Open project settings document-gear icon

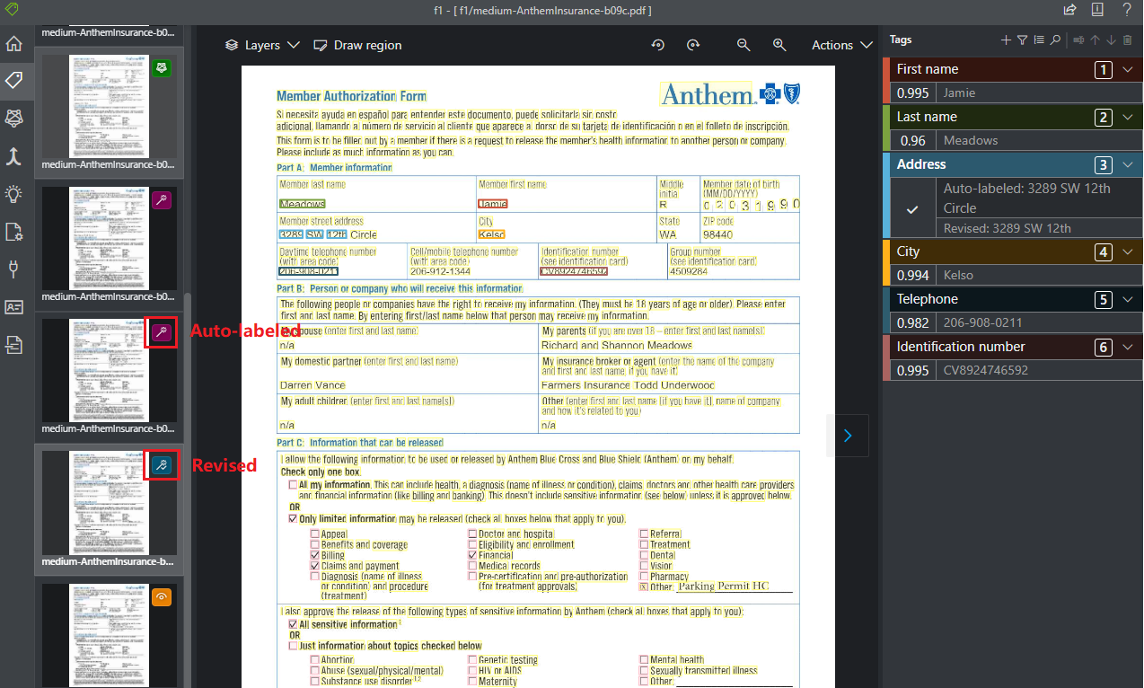pyautogui.click(x=13, y=232)
